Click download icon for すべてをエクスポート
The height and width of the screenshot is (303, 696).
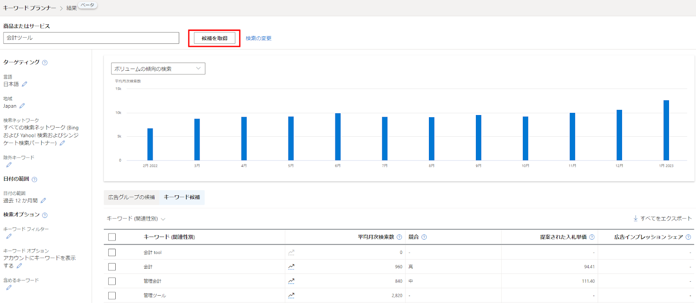(636, 218)
